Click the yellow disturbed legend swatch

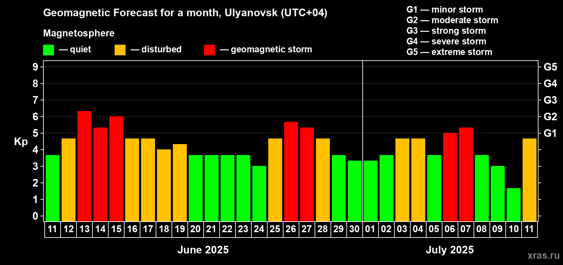point(120,50)
